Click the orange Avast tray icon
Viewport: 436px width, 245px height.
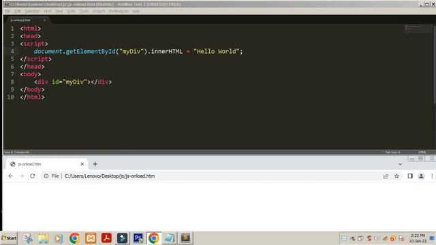click(392, 239)
